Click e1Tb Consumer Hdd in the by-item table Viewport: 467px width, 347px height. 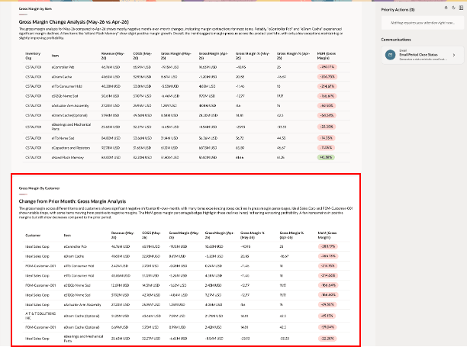click(66, 86)
